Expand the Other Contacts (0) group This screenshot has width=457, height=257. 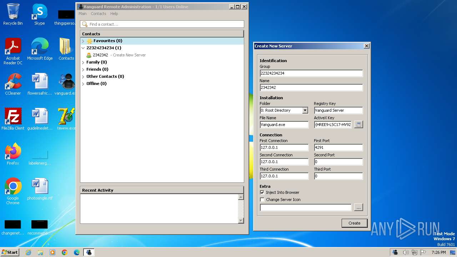[83, 77]
